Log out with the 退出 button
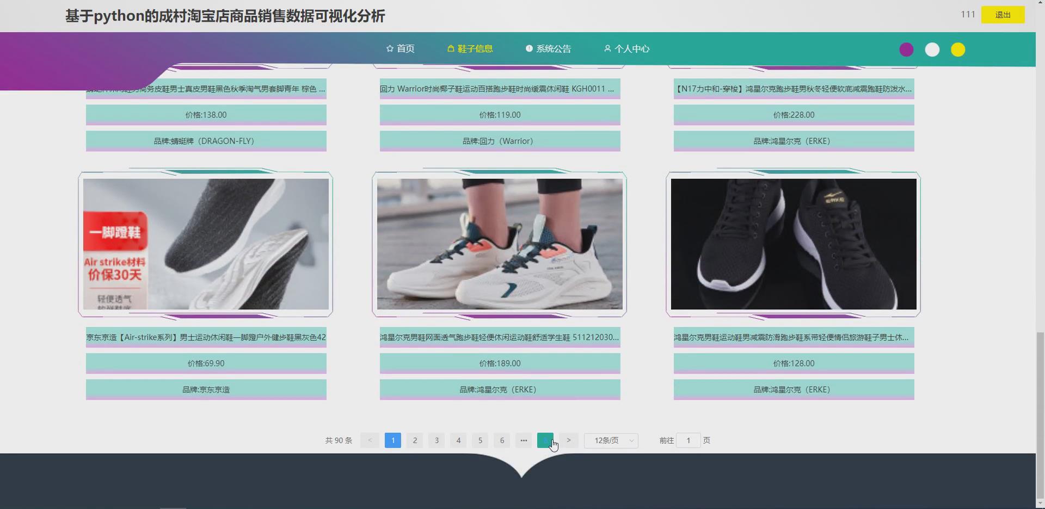 pos(1003,15)
